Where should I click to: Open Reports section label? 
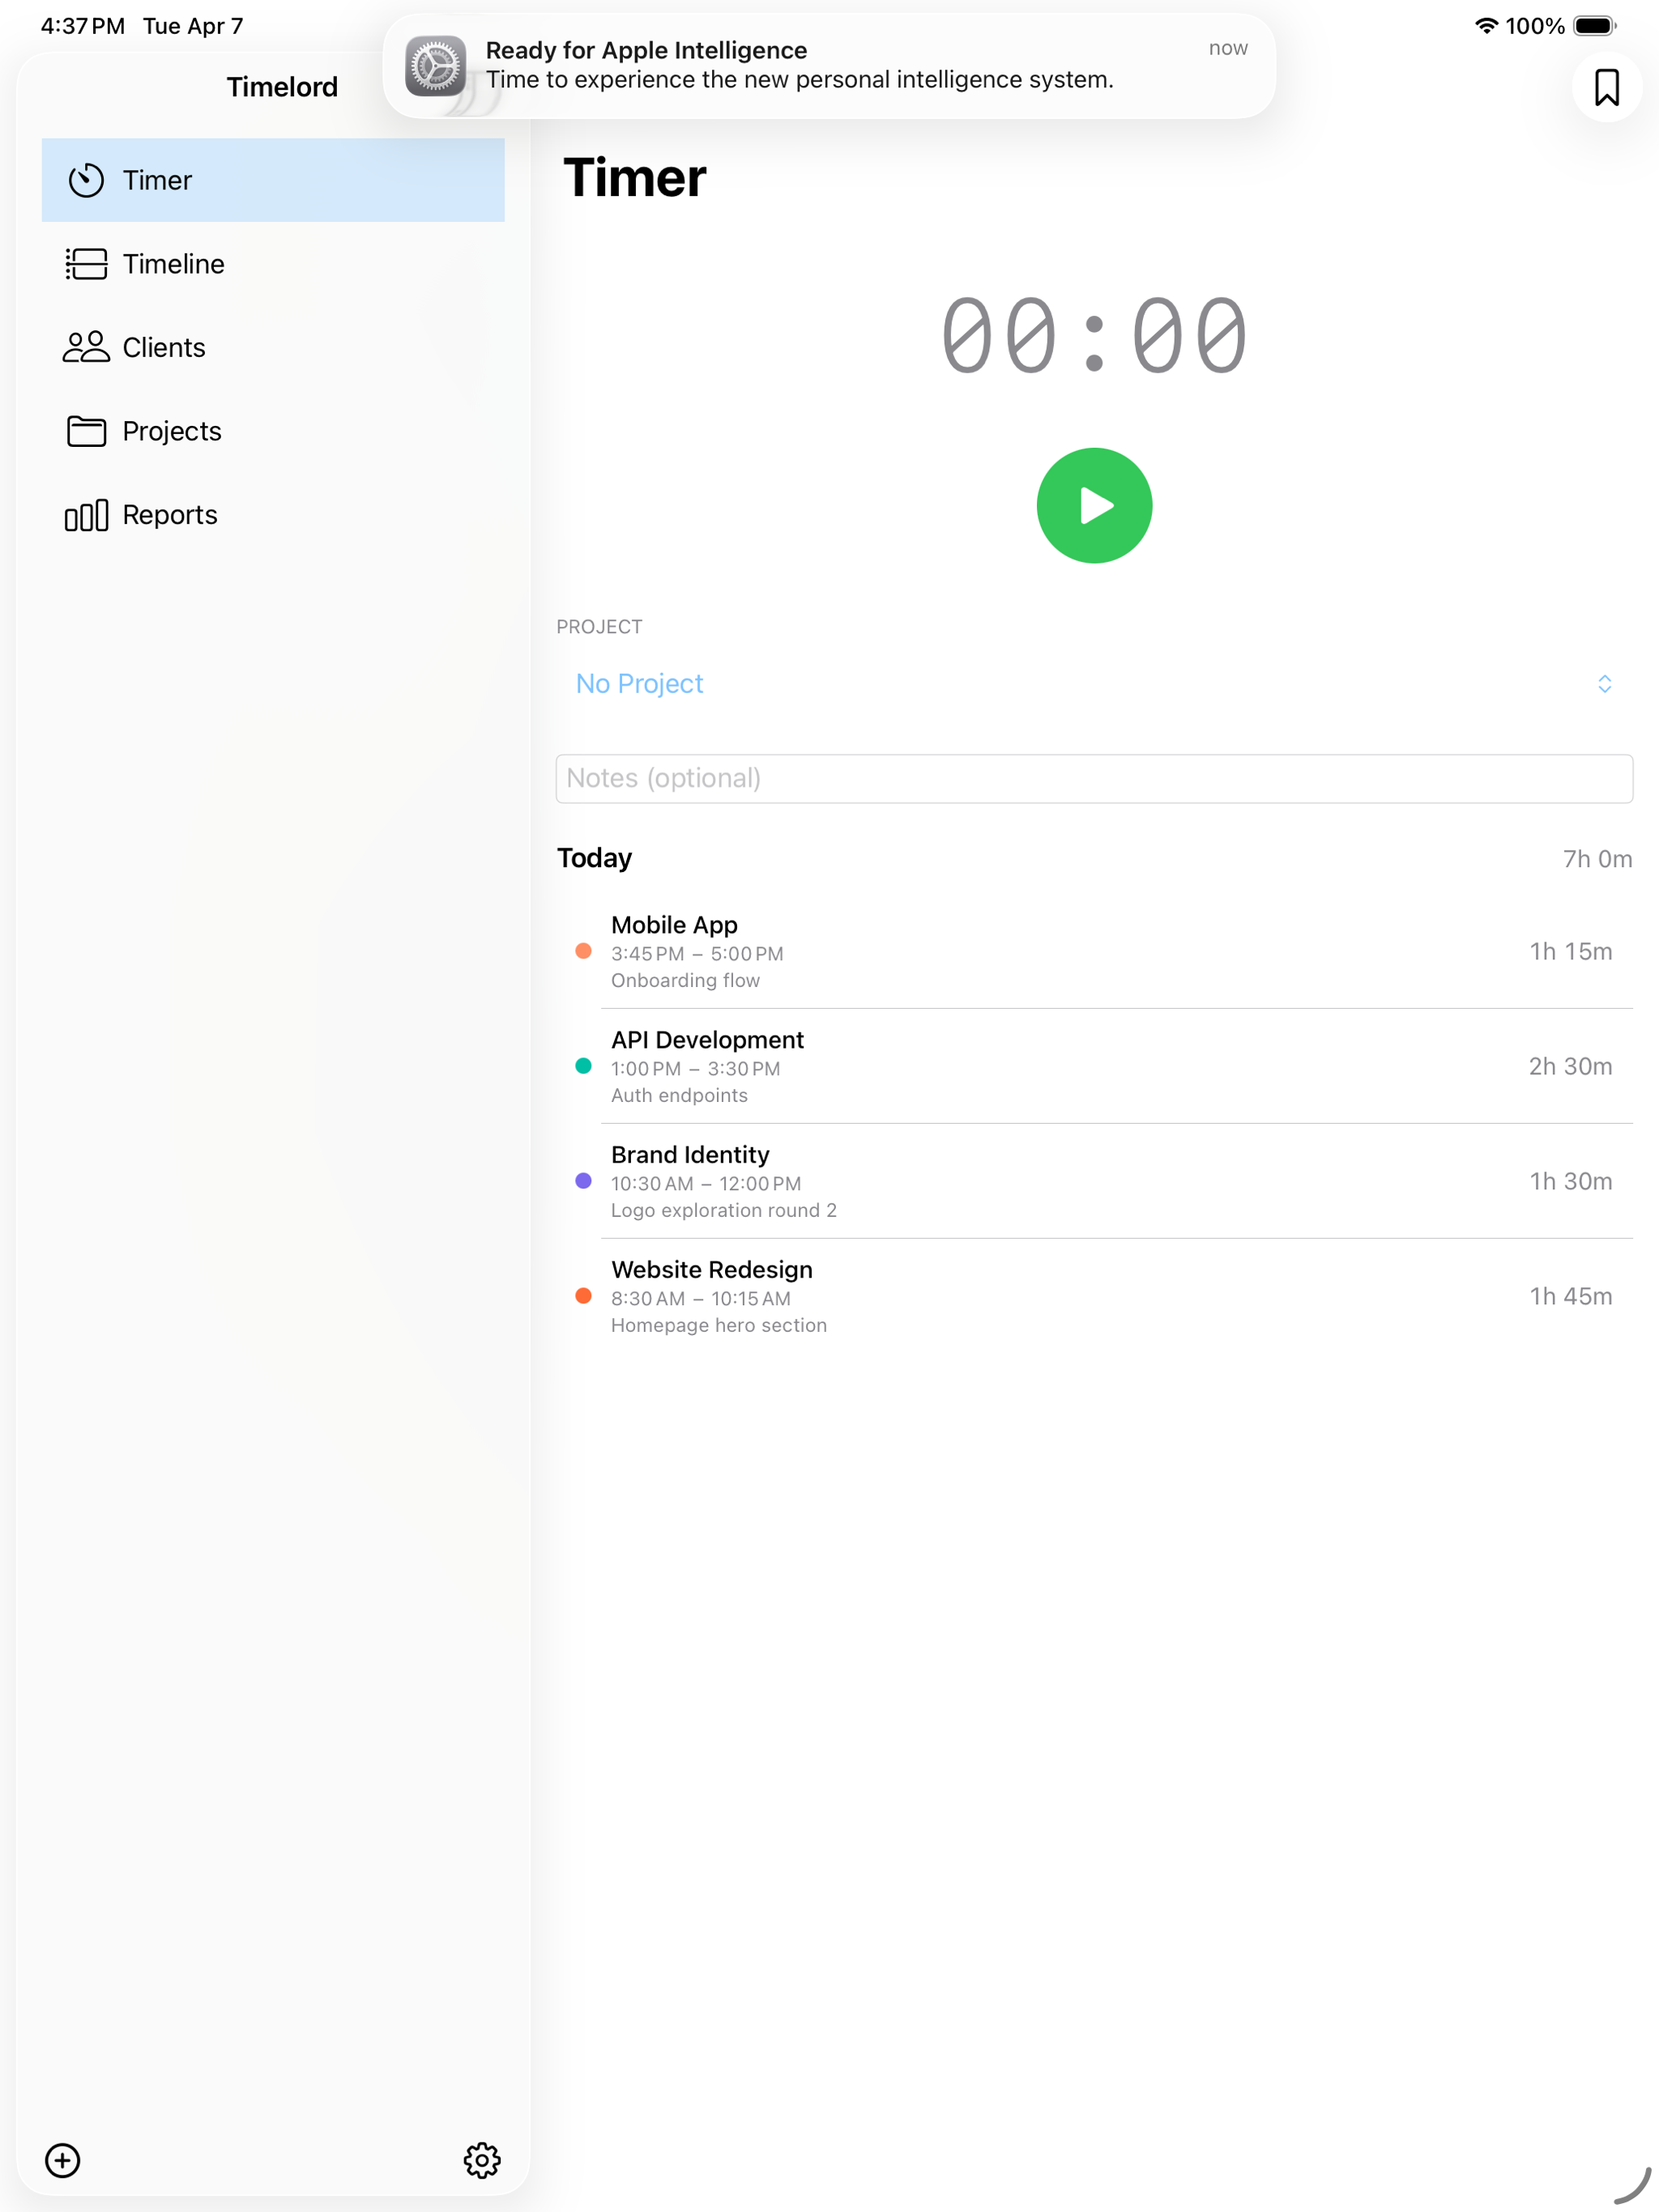pos(170,515)
